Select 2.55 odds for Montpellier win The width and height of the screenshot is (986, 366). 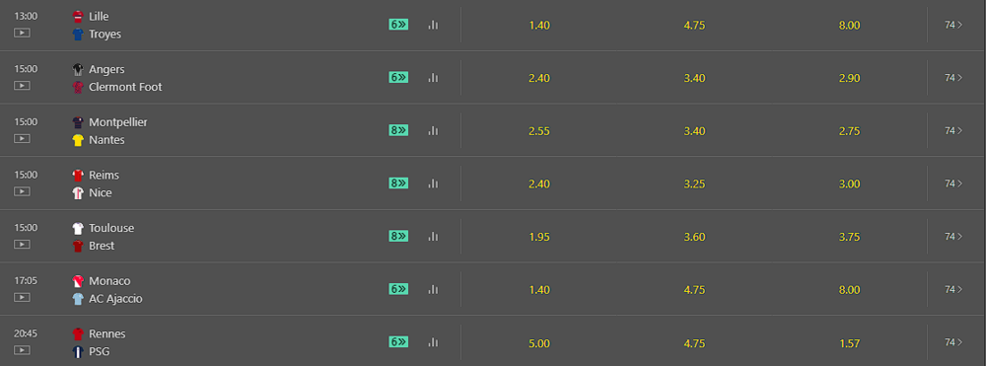click(539, 131)
